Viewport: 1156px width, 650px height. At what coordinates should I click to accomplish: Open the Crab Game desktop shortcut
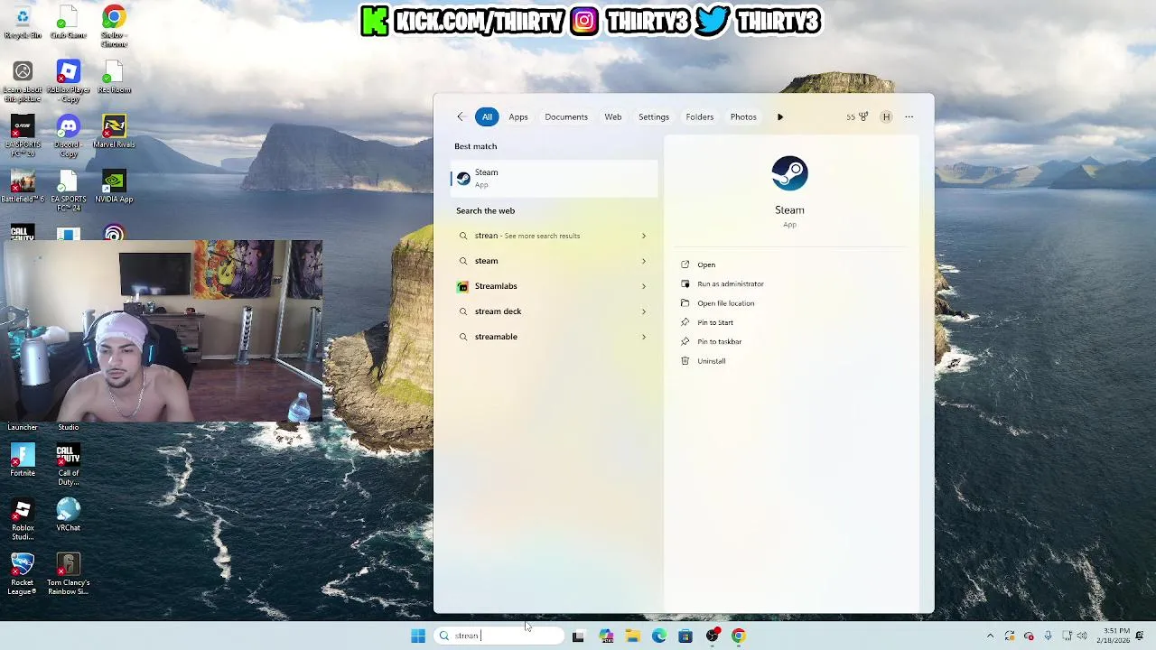tap(69, 23)
